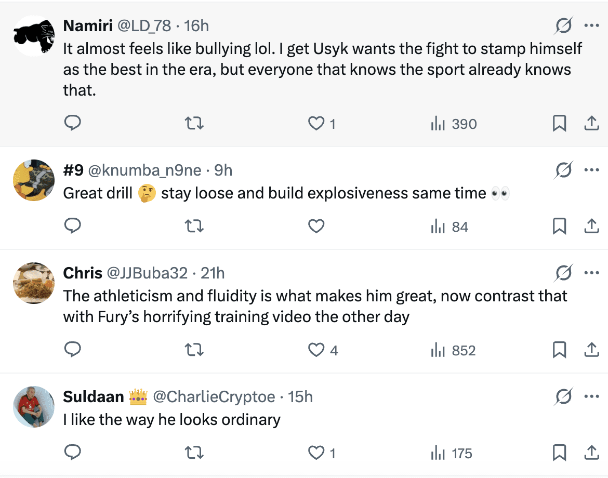
Task: Open Grok icon on Suldaan's tweet
Action: click(564, 397)
